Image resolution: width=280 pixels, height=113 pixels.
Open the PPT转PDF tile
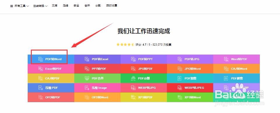(x=97, y=69)
